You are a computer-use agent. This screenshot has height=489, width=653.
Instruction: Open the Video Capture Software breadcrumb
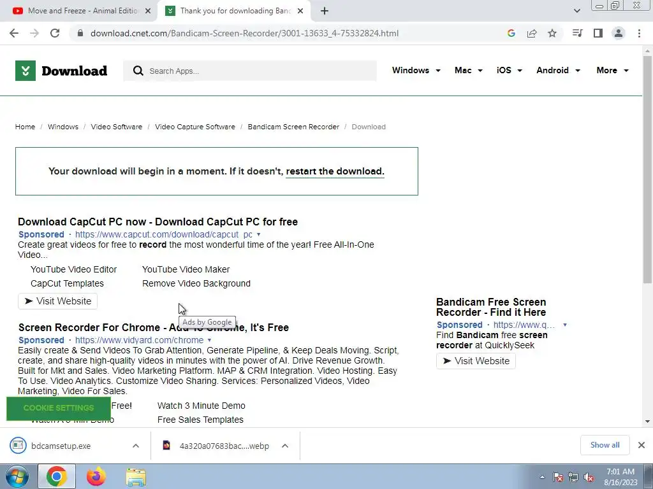(195, 127)
